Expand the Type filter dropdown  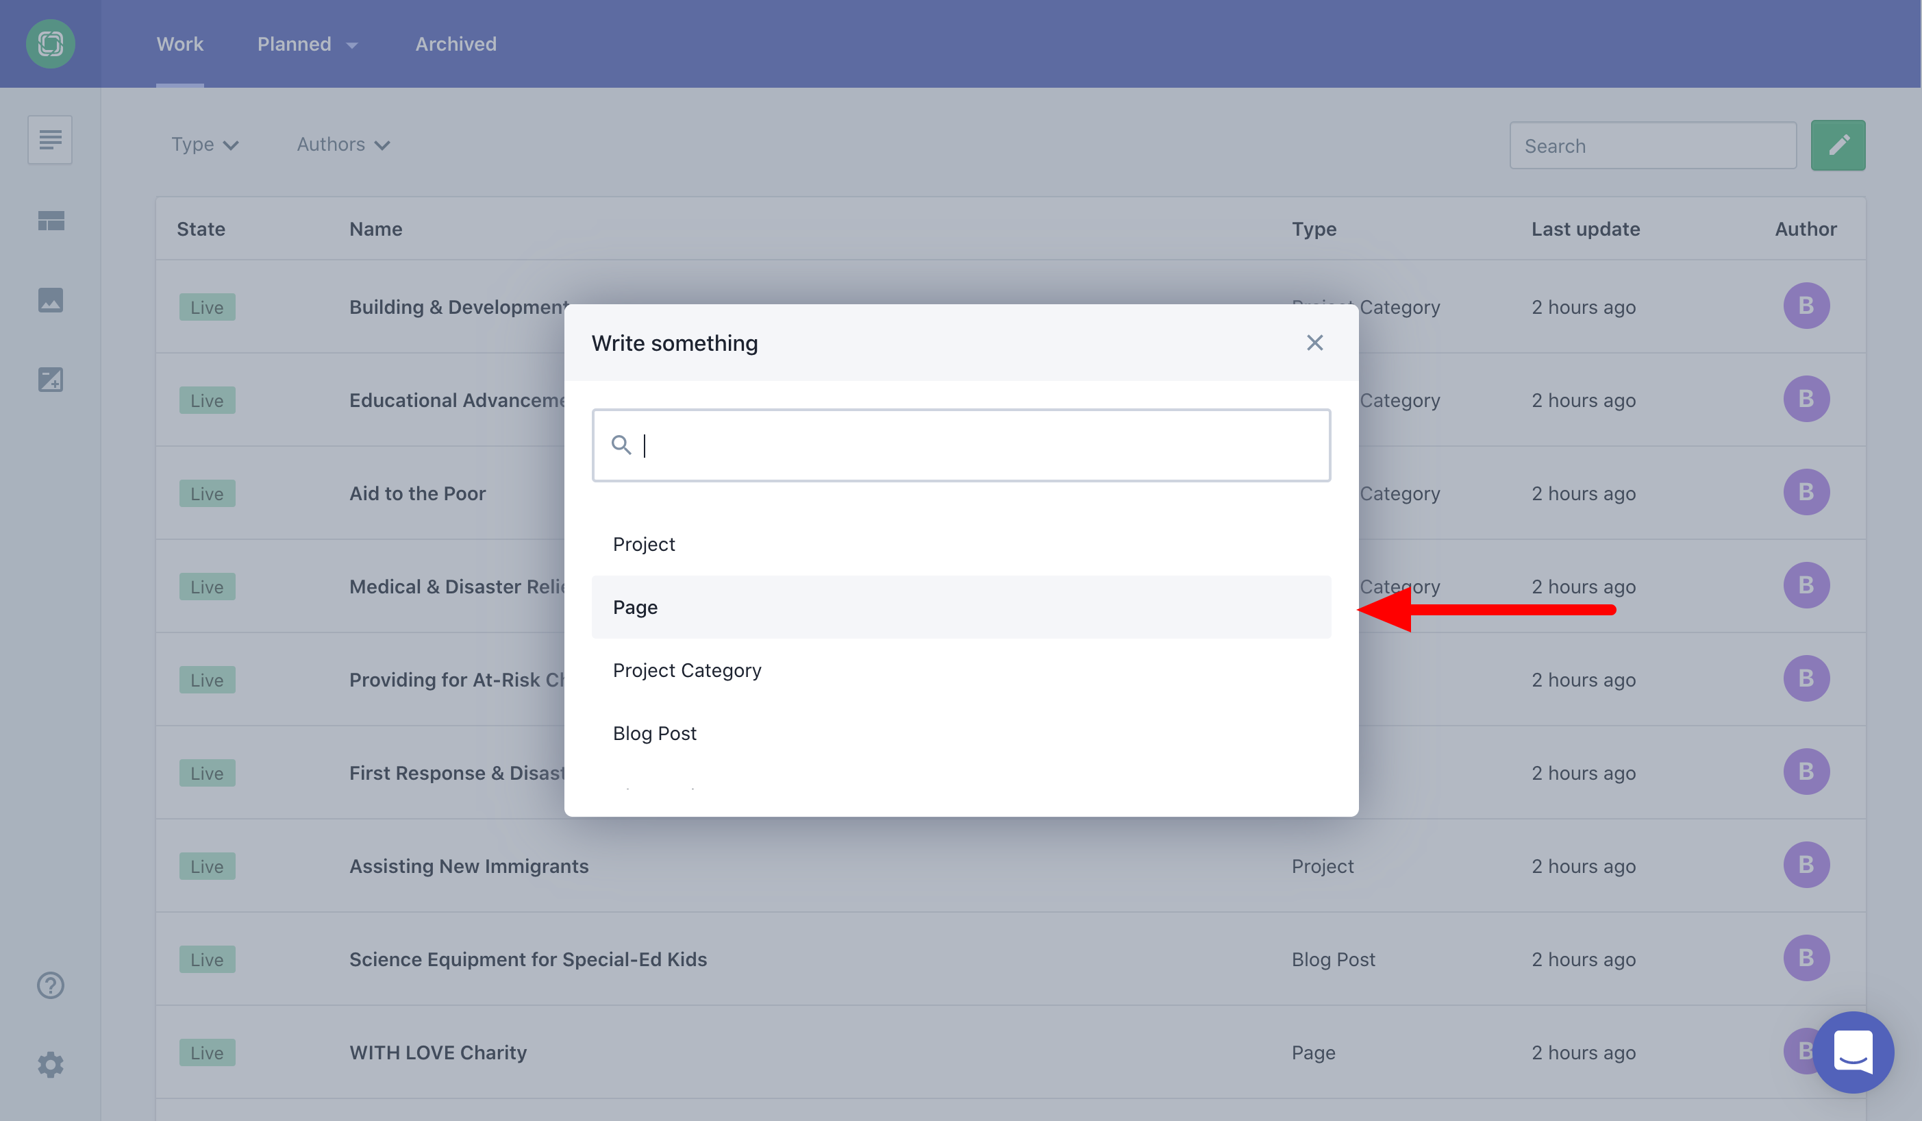[x=205, y=144]
